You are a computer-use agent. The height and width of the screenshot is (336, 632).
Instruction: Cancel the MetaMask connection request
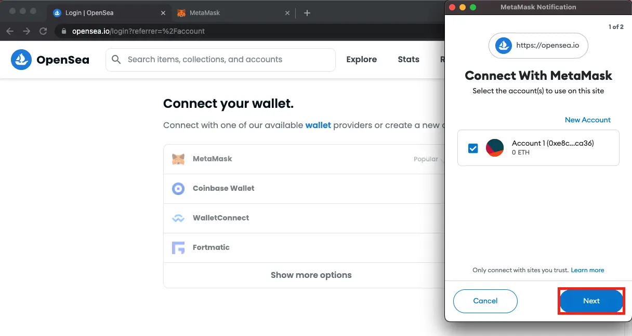[485, 301]
